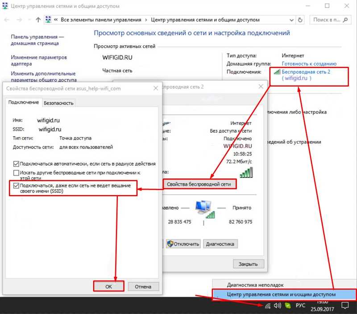Click the refresh icon beside address bar
Image resolution: width=357 pixels, height=314 pixels.
tap(300, 20)
